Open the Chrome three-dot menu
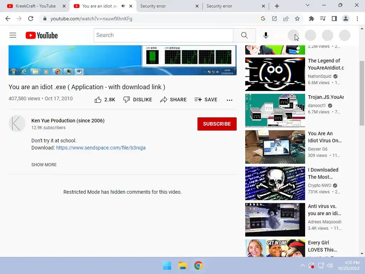The image size is (365, 274). [x=357, y=19]
